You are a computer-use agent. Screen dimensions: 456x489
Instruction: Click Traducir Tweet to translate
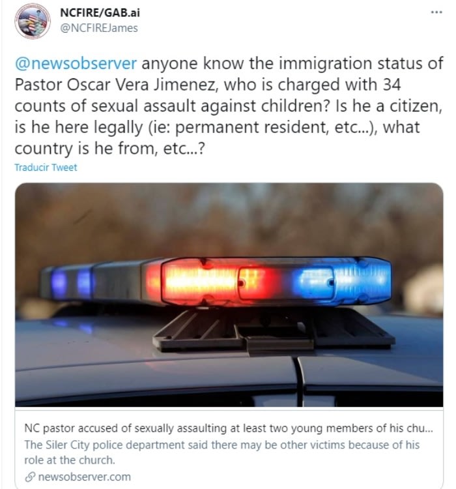[46, 168]
